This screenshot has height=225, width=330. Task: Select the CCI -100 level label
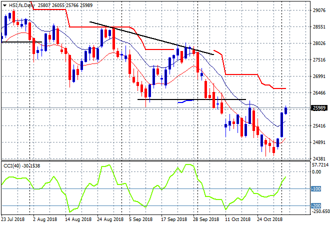point(316,189)
